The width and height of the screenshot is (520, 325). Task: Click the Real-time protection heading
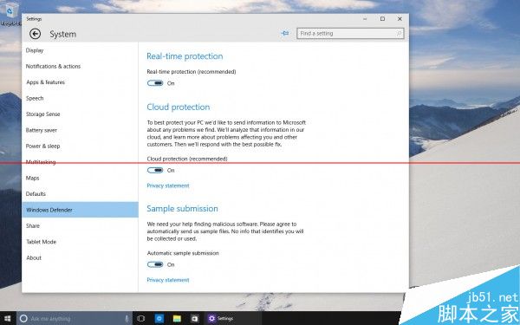coord(185,56)
